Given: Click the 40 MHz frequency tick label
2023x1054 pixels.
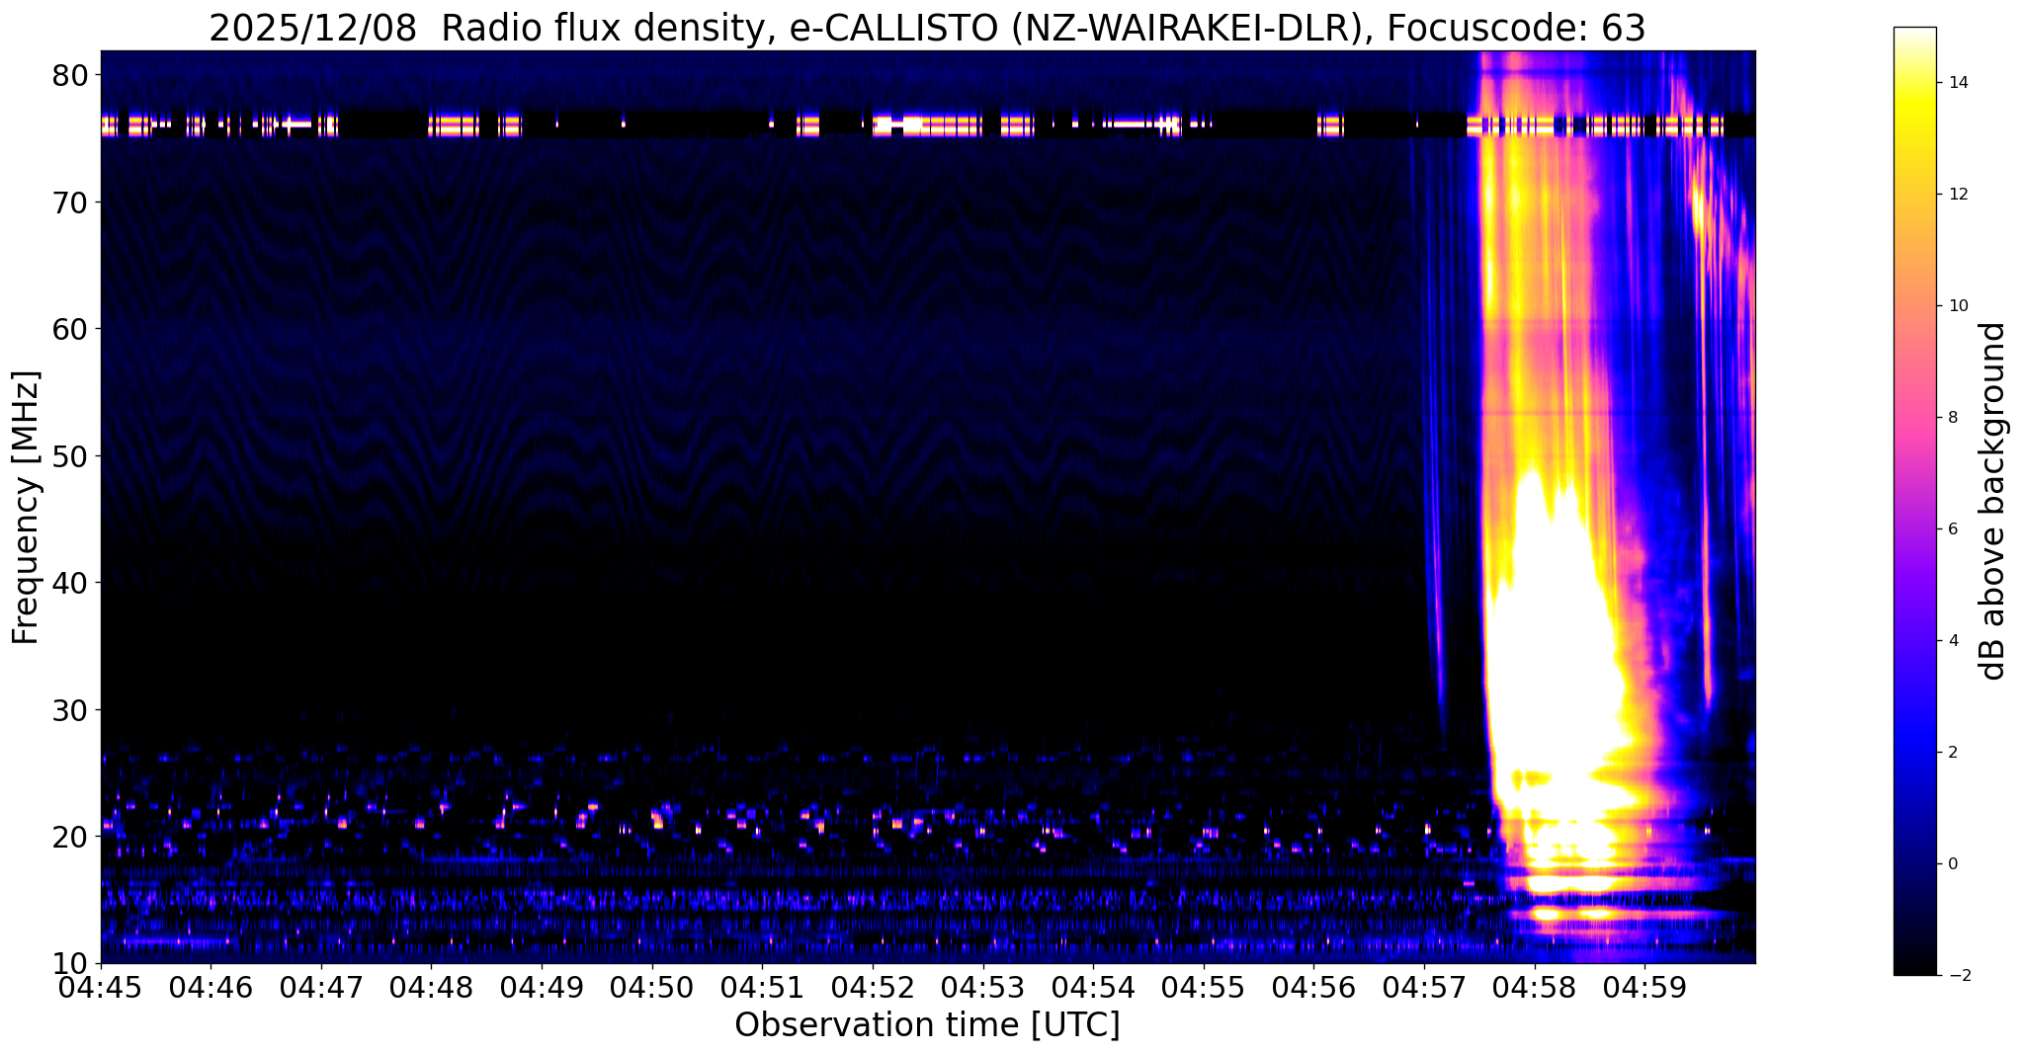Looking at the screenshot, I should tap(71, 583).
